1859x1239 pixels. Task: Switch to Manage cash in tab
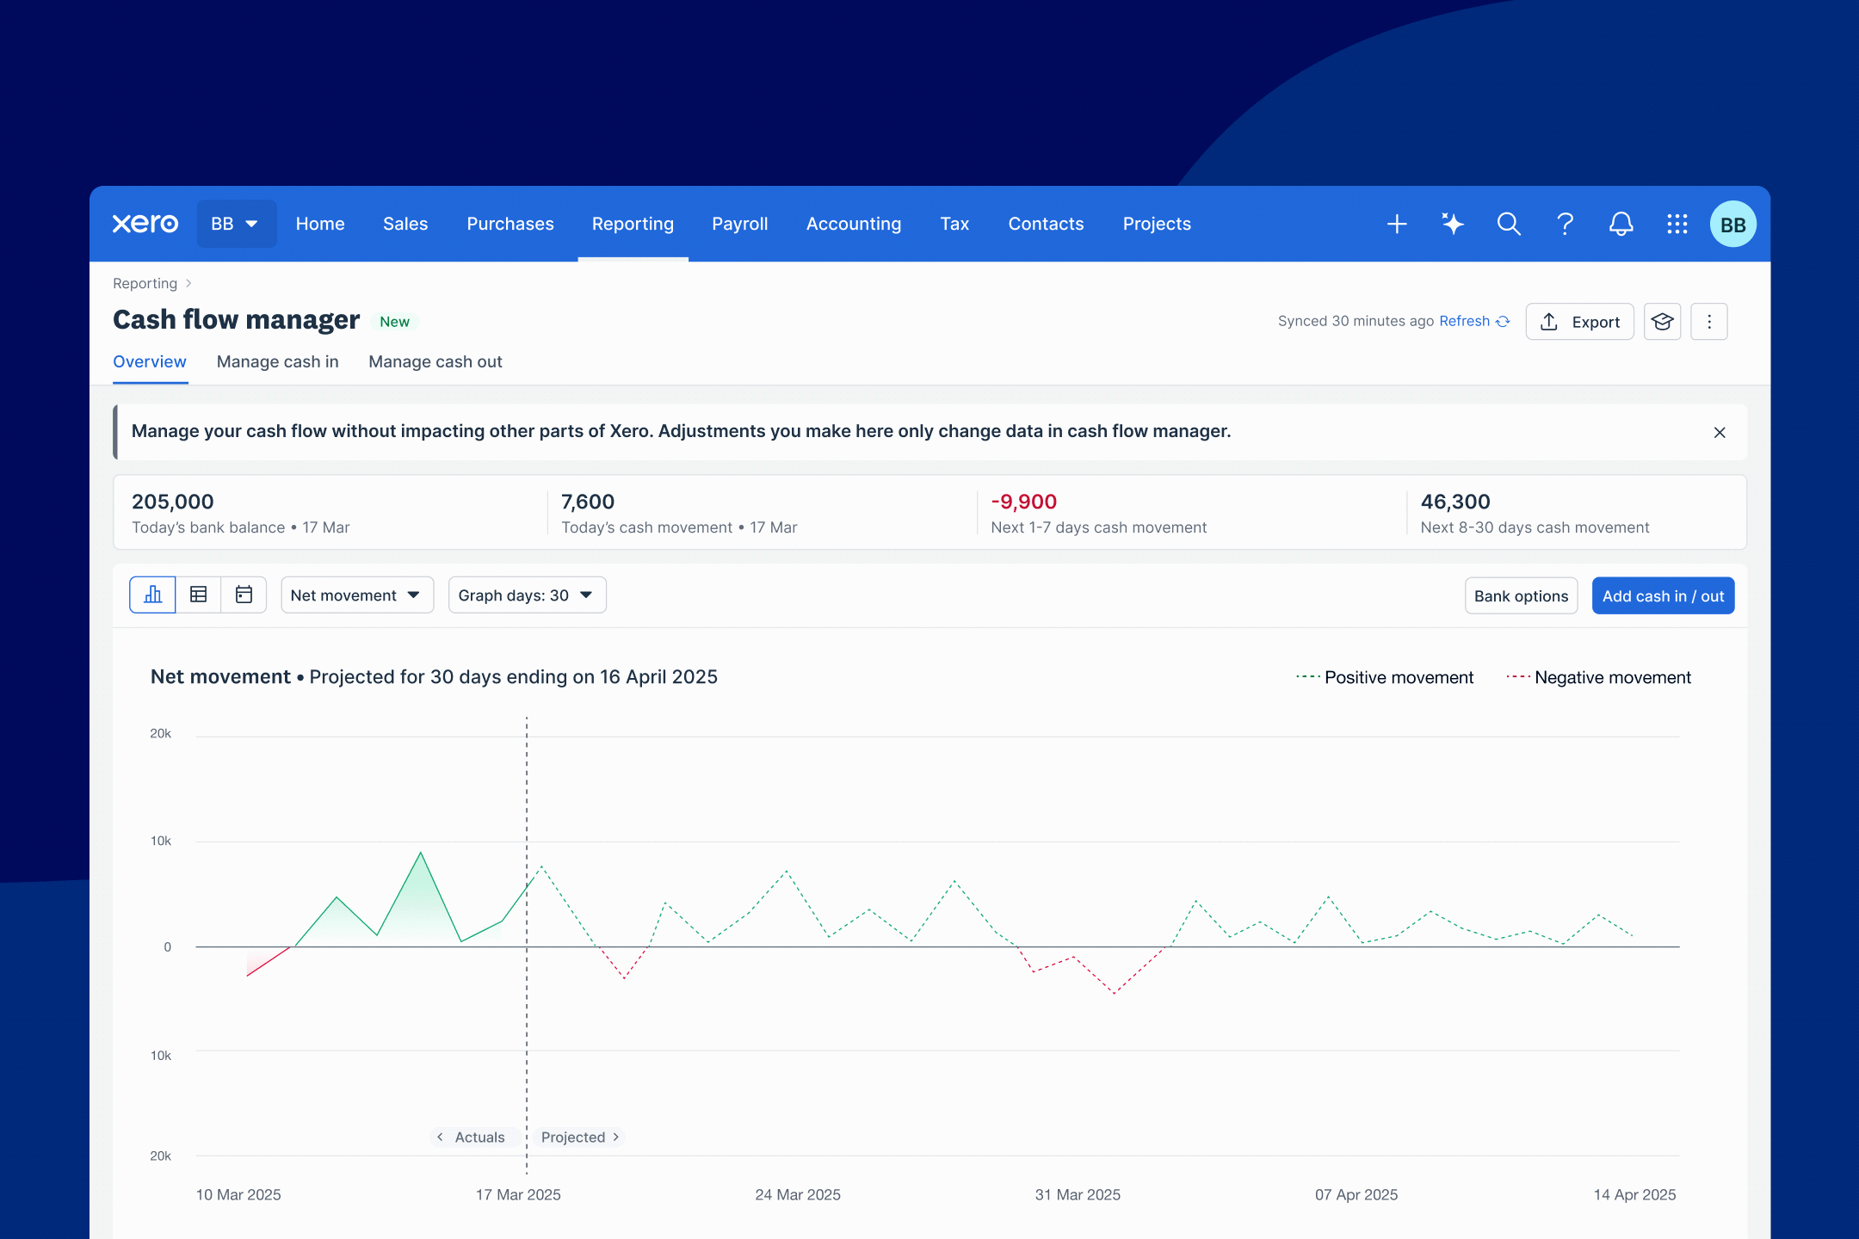[278, 362]
